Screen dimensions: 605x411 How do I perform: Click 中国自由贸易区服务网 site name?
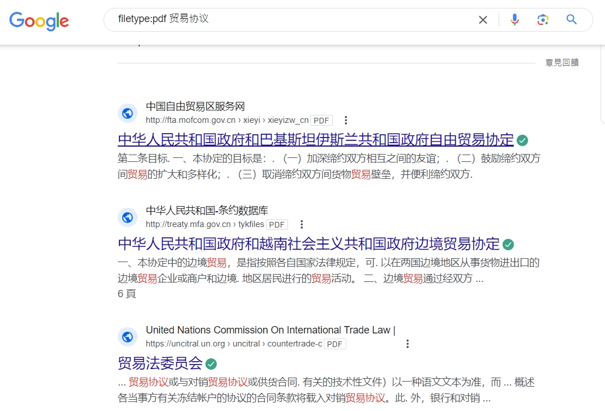tap(195, 106)
